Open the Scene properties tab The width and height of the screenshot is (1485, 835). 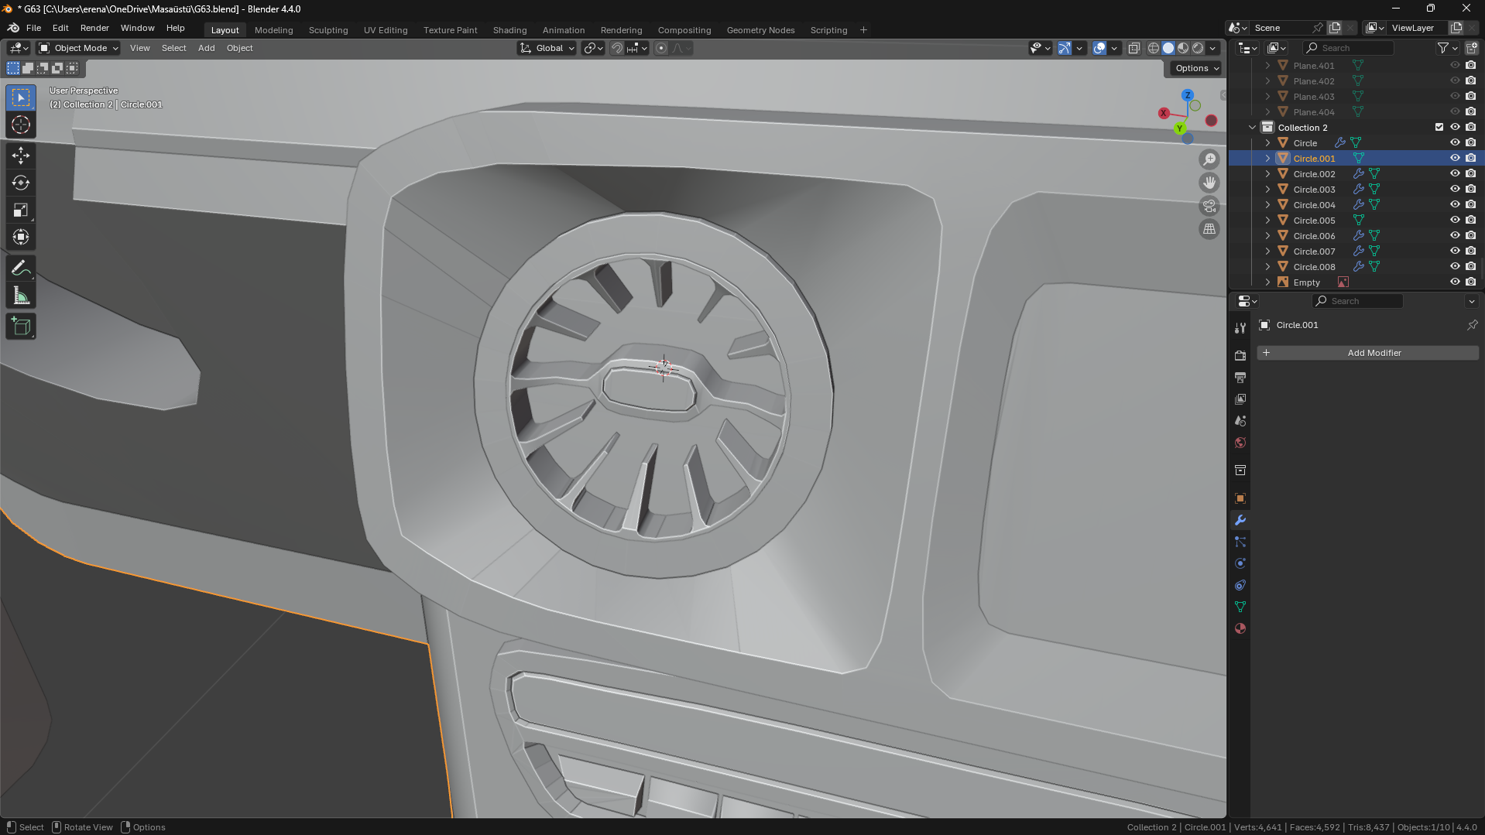tap(1240, 421)
